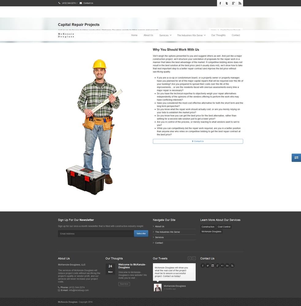Click the 24 Nov date badge
The width and height of the screenshot is (301, 306).
110,269
